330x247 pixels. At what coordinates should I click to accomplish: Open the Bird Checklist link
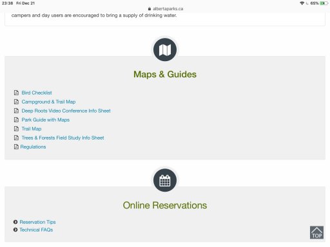click(37, 93)
